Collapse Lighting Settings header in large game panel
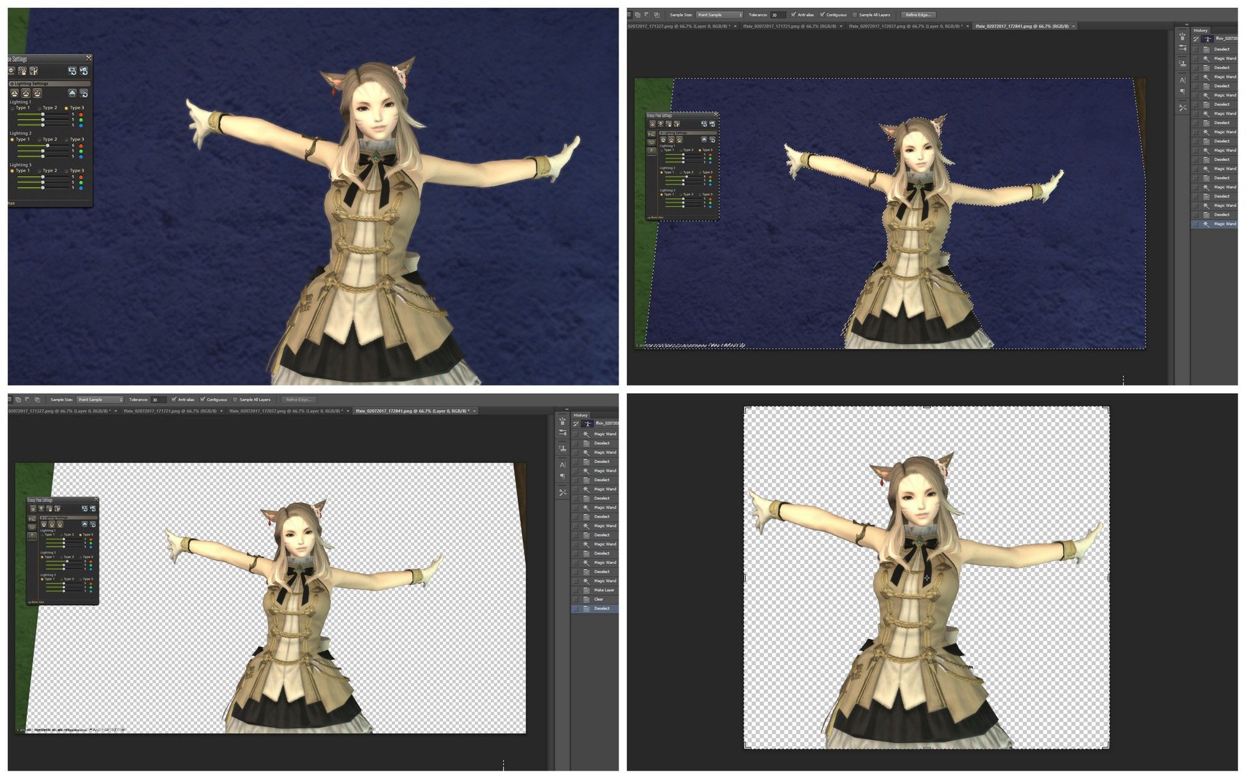The image size is (1246, 779). point(50,84)
